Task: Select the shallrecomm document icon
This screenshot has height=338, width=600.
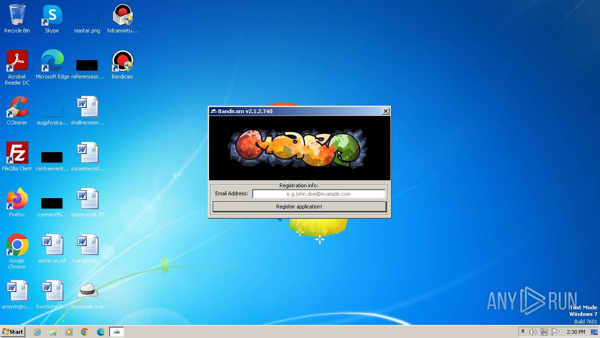Action: pyautogui.click(x=87, y=111)
